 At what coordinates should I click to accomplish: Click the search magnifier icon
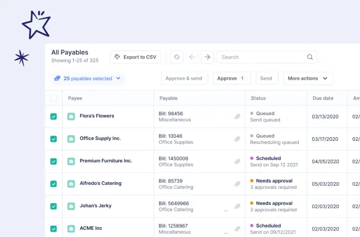[x=310, y=57]
